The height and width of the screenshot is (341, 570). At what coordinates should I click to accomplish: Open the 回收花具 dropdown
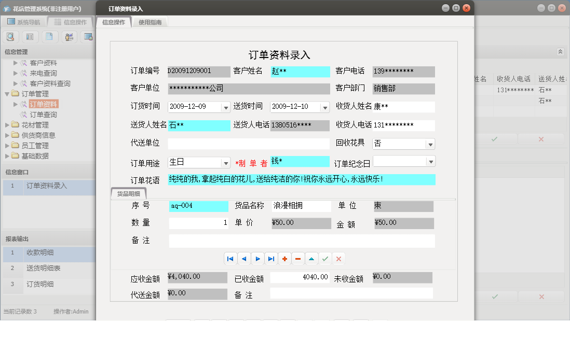[x=431, y=144]
